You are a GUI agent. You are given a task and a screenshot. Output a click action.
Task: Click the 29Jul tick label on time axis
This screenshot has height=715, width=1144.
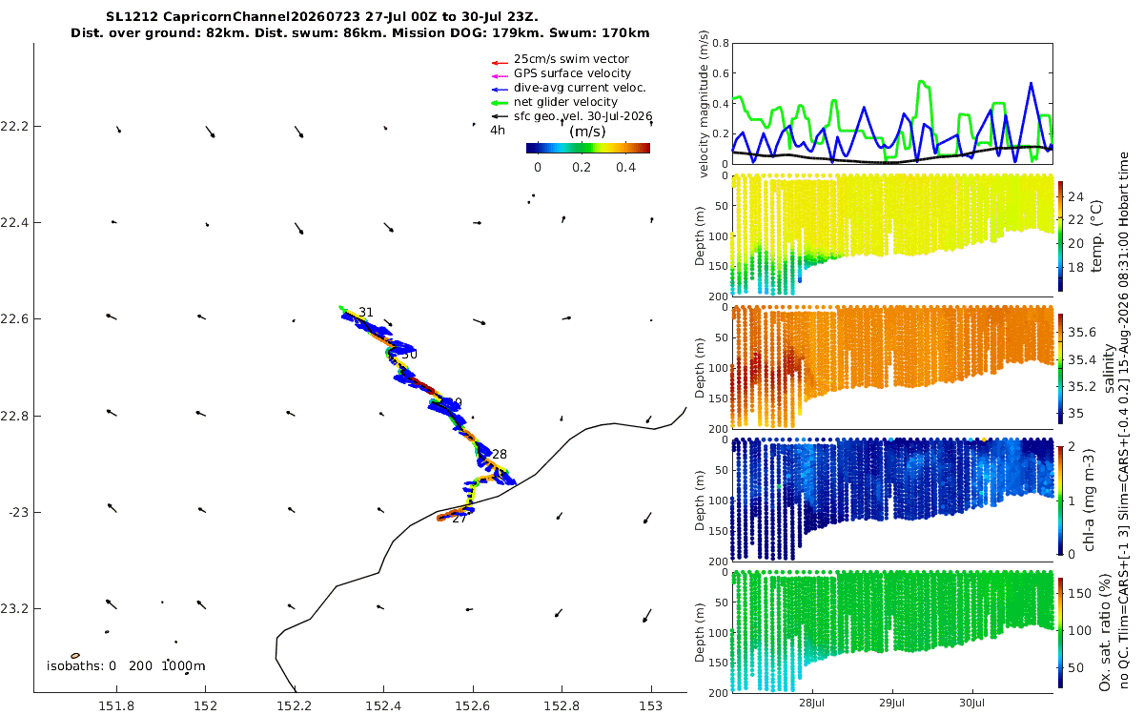(892, 703)
